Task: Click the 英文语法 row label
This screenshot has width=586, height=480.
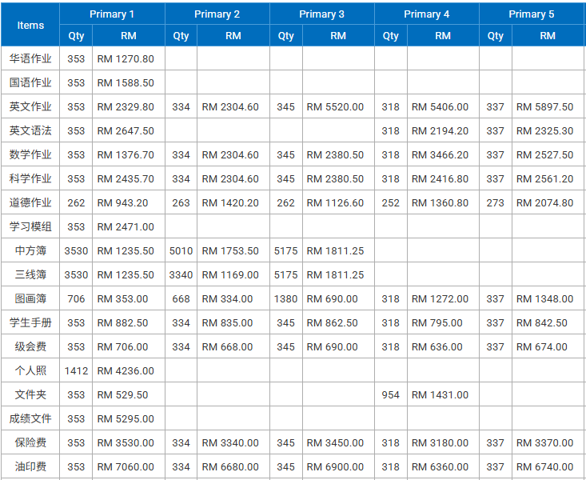Action: (x=30, y=130)
